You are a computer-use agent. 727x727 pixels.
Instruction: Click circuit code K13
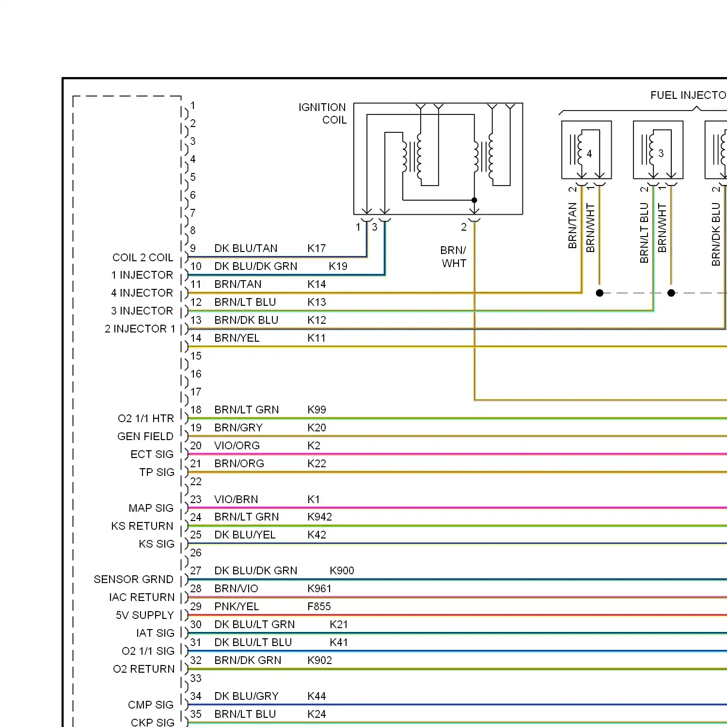(316, 302)
